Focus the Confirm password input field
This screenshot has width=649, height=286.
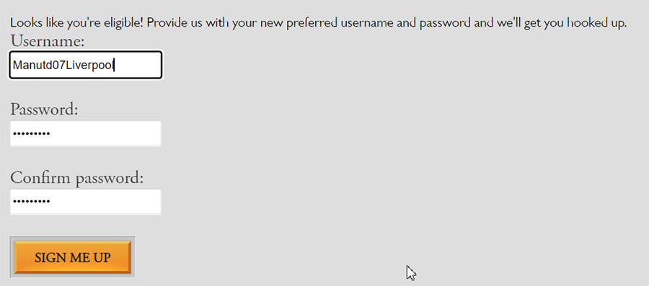point(86,201)
